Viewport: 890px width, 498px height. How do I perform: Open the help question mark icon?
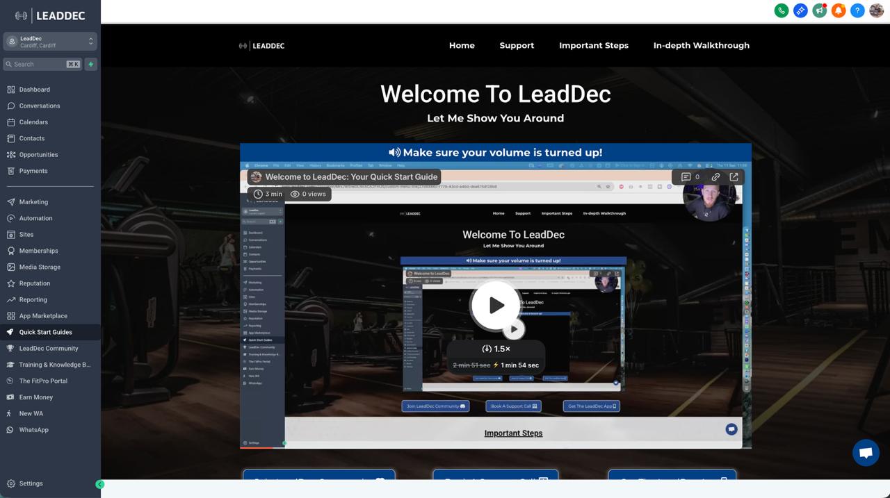(857, 10)
